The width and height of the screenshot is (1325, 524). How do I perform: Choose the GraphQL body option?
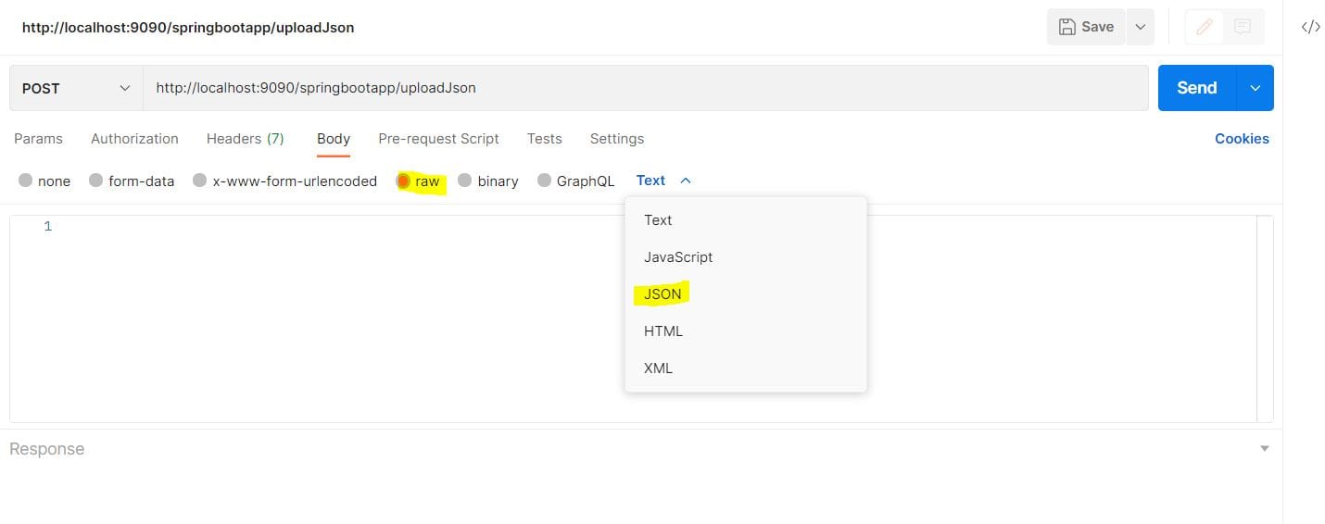[x=544, y=181]
